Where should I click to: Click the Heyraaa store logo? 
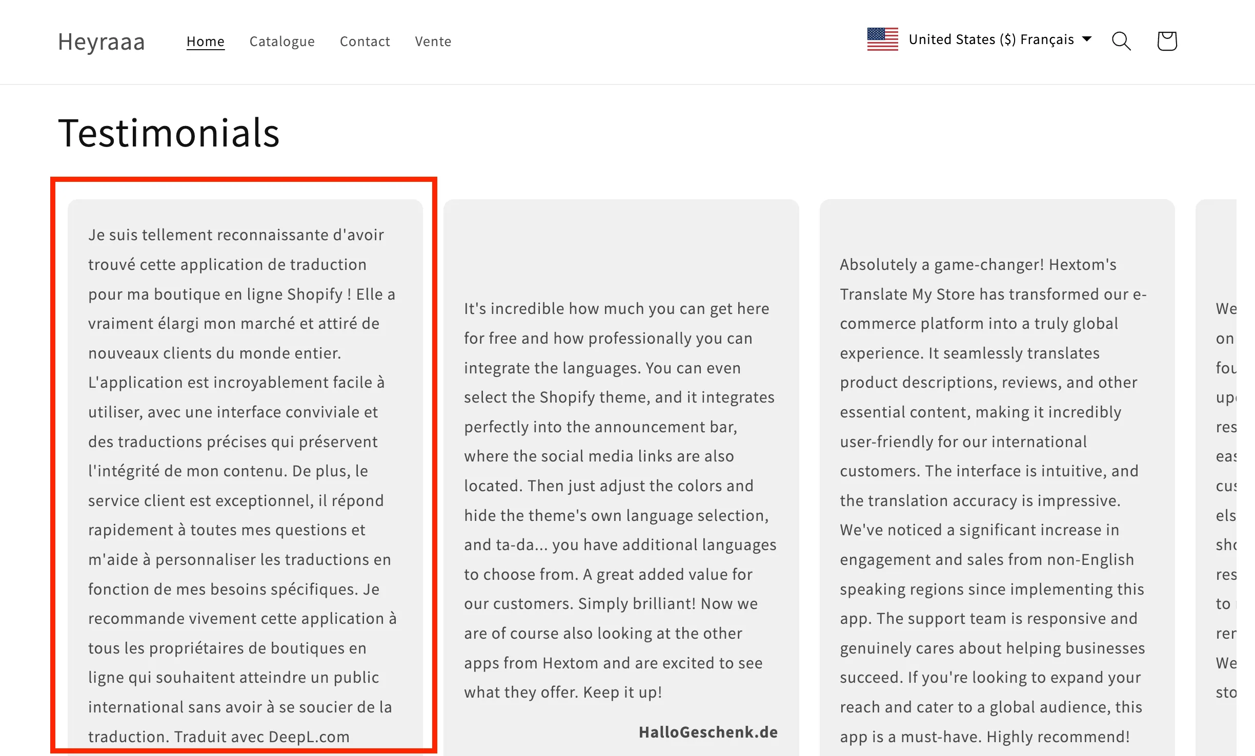point(102,41)
